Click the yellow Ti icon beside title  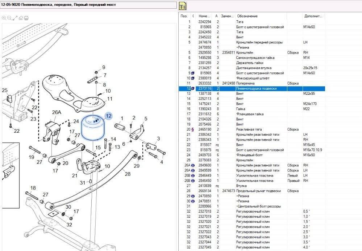182,6
